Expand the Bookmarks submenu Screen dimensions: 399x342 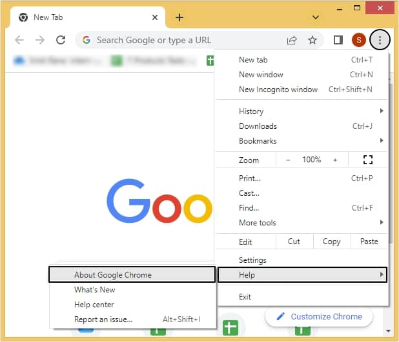click(x=302, y=141)
